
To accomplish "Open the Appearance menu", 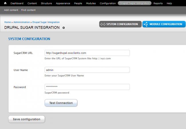I will click(x=63, y=3).
